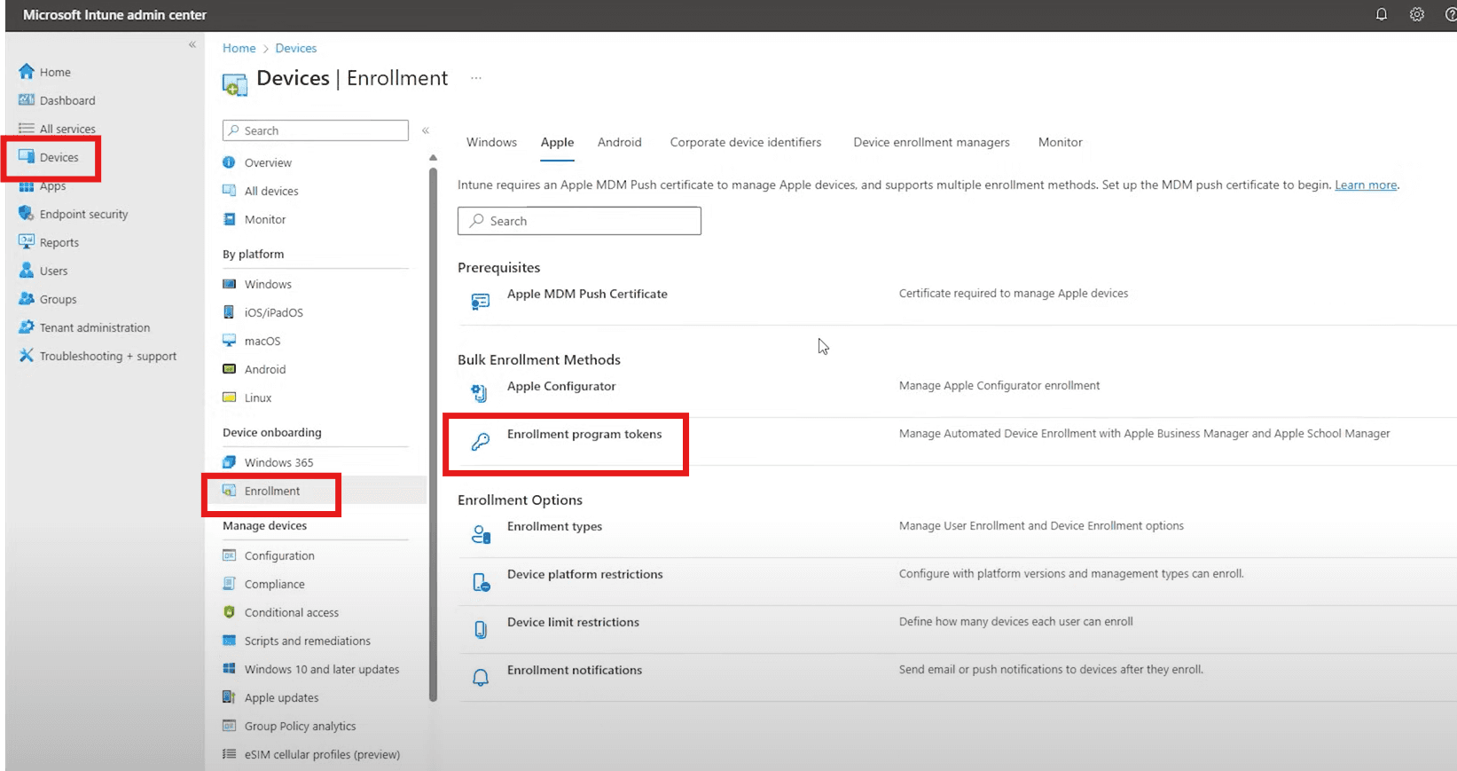Click the Tenant administration icon
Screen dimensions: 1457x771
27,327
